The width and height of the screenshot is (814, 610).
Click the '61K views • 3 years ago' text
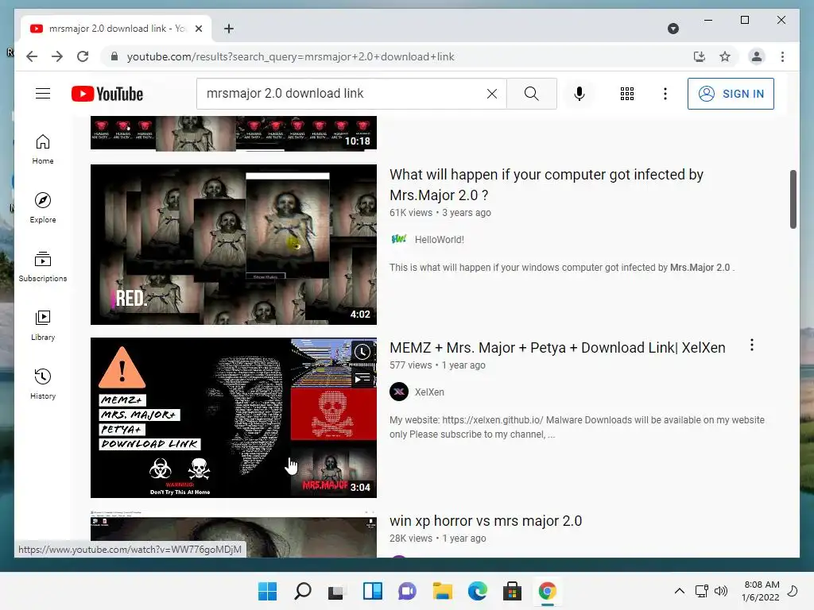(x=440, y=213)
